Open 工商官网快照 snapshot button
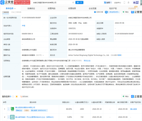This screenshot has height=121, width=142. (x=112, y=12)
